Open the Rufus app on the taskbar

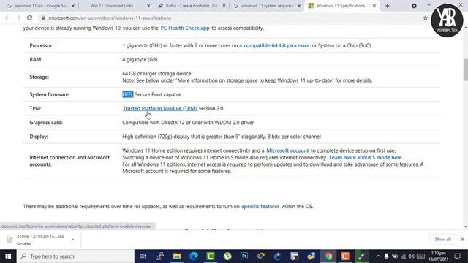(362, 256)
